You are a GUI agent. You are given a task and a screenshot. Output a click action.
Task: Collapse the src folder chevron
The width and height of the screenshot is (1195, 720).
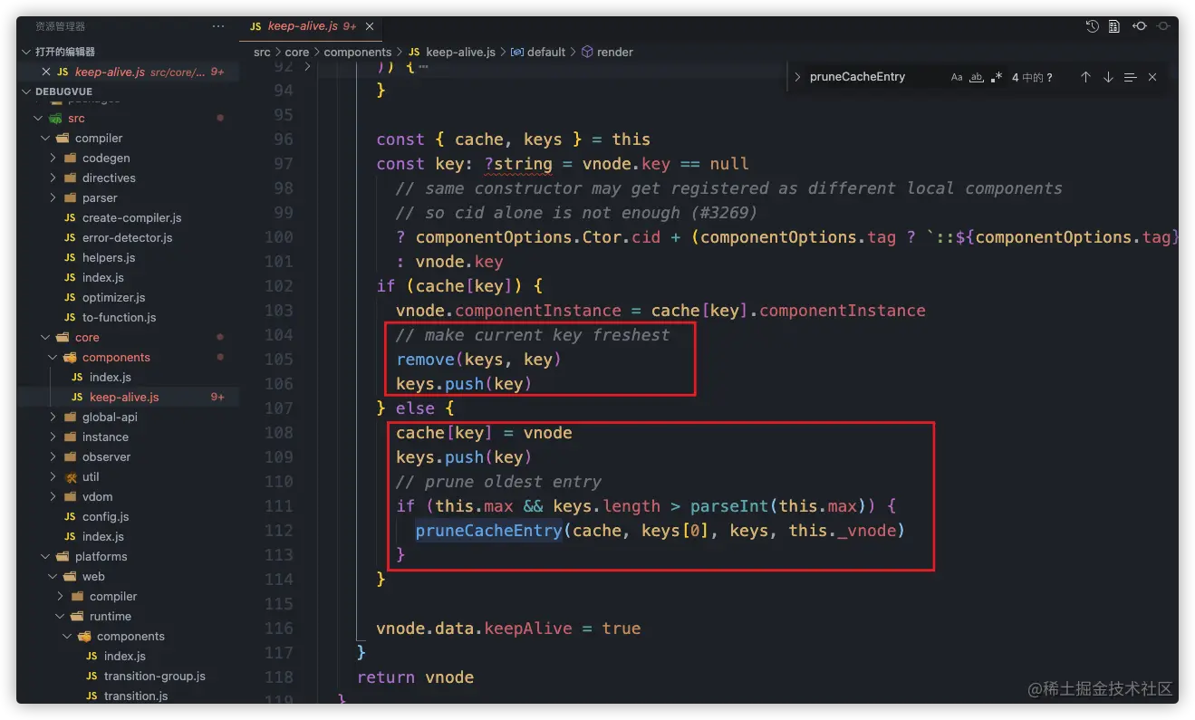(38, 119)
